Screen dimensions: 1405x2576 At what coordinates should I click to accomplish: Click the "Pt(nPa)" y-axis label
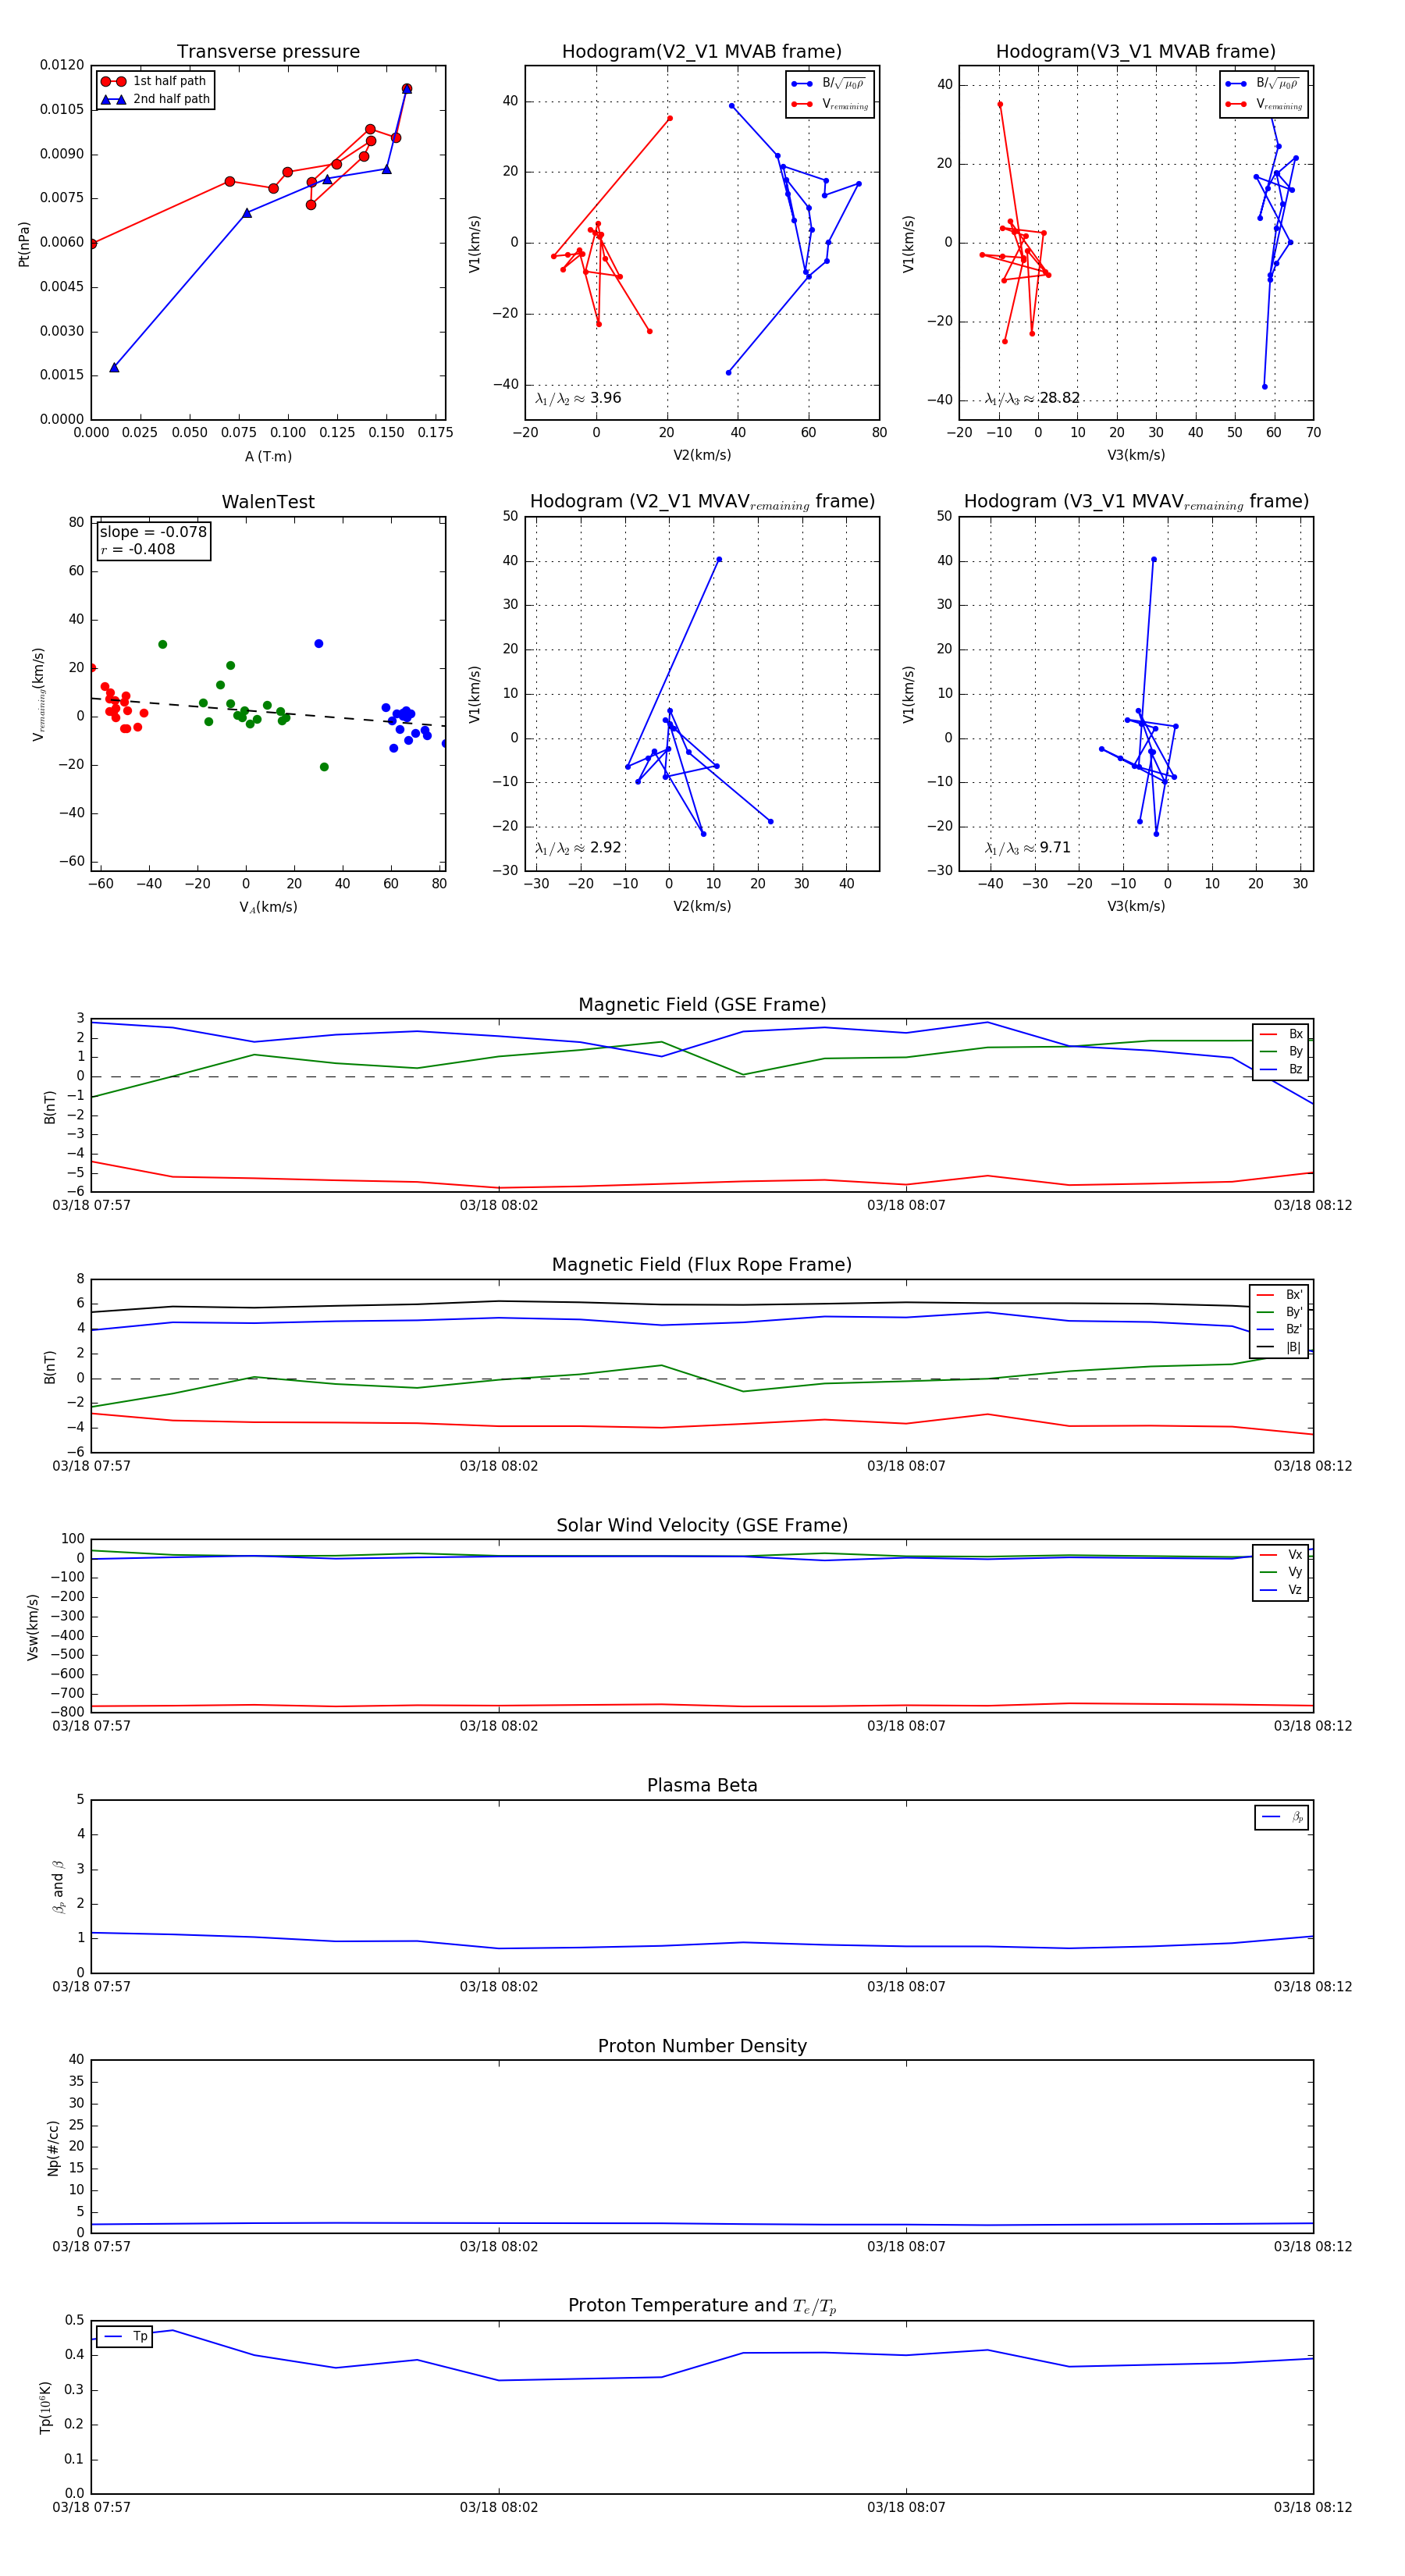click(24, 243)
